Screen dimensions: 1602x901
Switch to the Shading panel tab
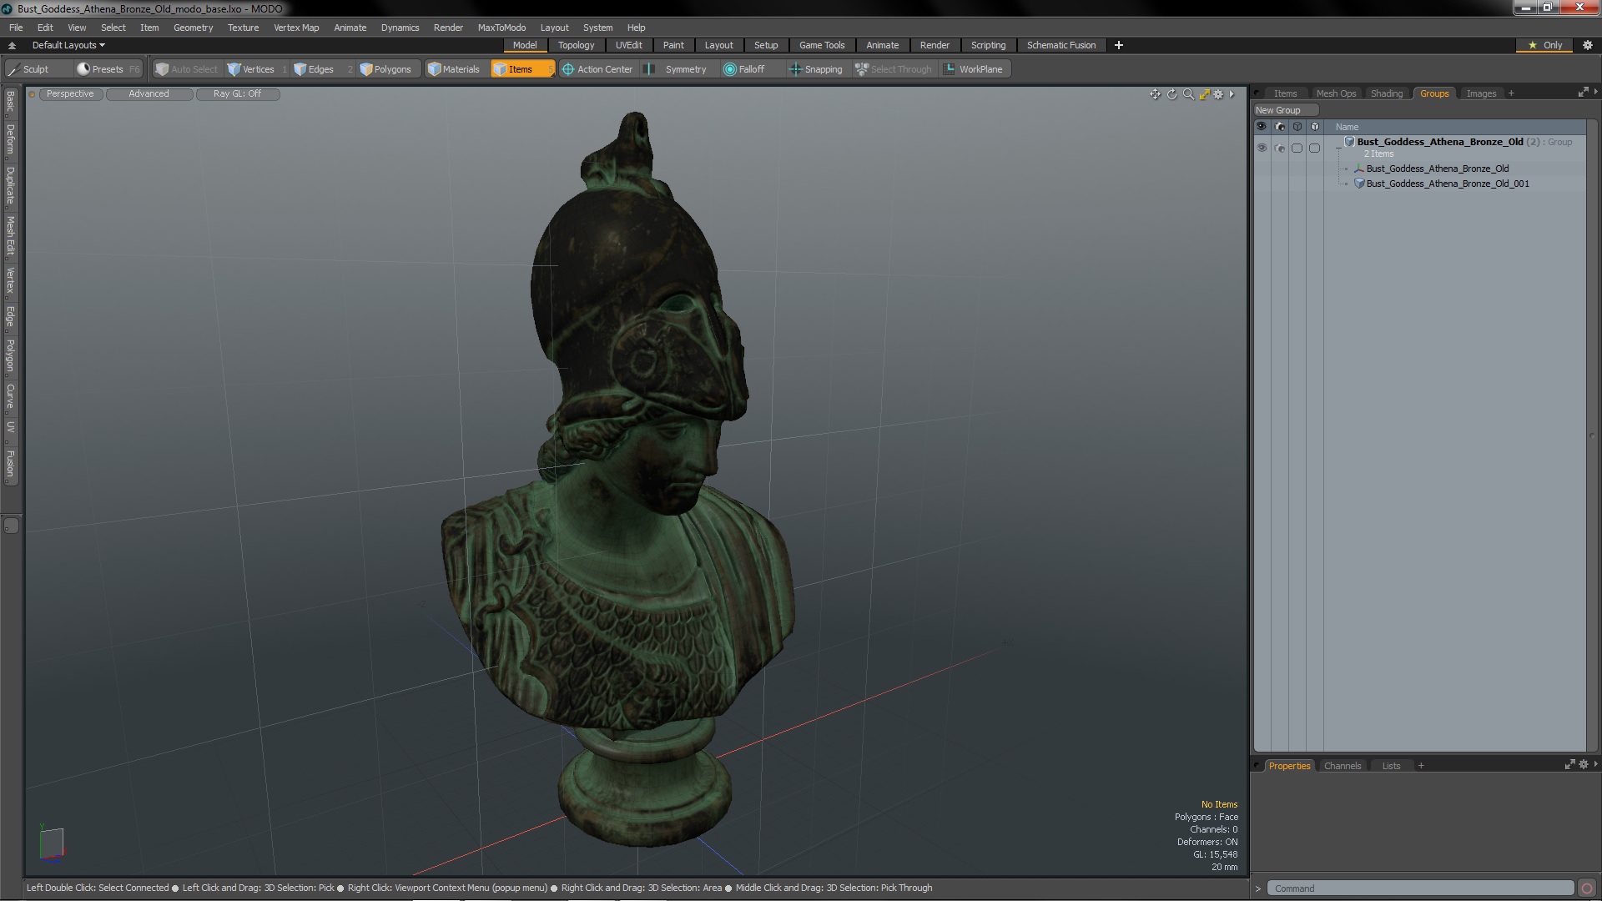1386,93
